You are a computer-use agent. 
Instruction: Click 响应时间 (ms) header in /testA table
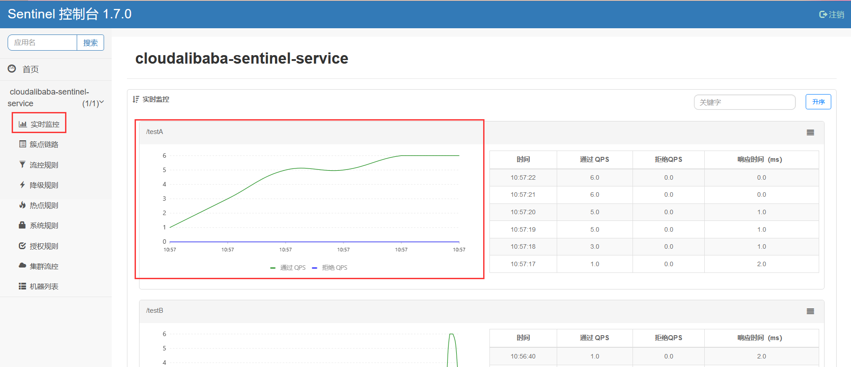761,160
